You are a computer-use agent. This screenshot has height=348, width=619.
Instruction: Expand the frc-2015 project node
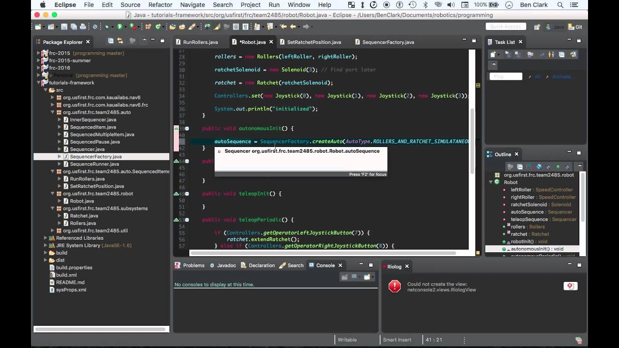pos(38,53)
